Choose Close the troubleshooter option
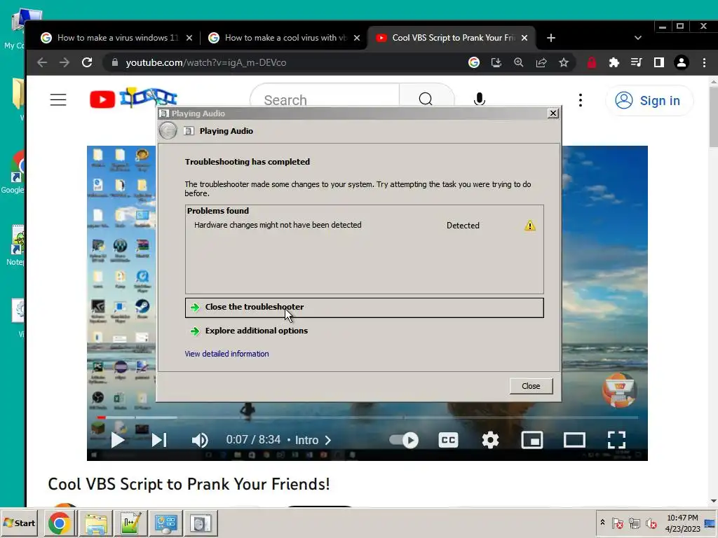The image size is (718, 538). pyautogui.click(x=364, y=308)
